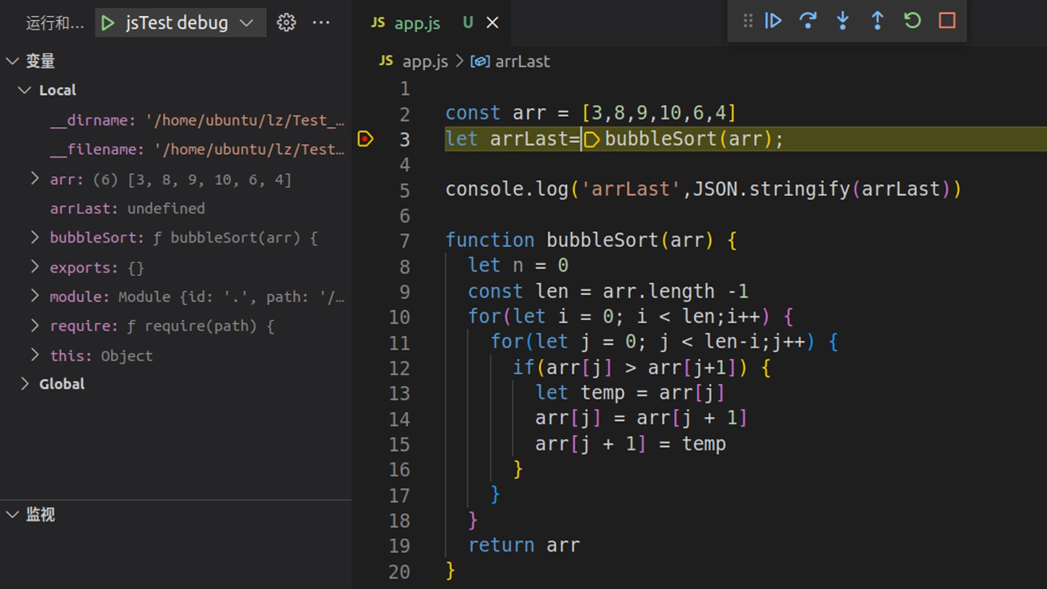Collapse the Local scope
The width and height of the screenshot is (1047, 589).
[25, 90]
